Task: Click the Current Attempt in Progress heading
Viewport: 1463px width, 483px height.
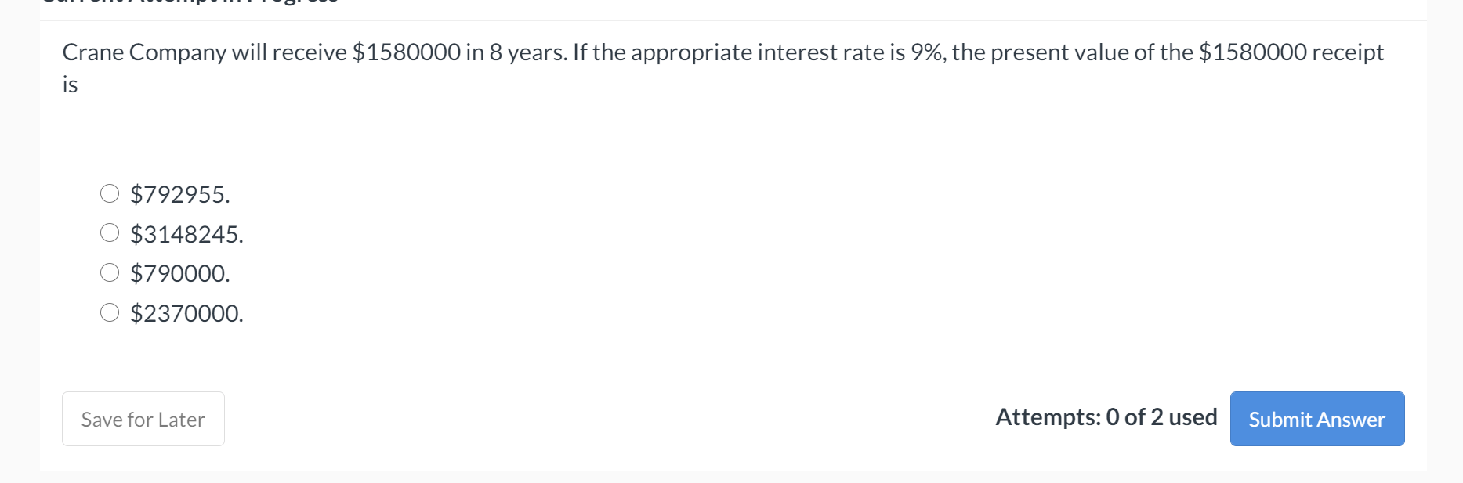Action: pyautogui.click(x=188, y=2)
